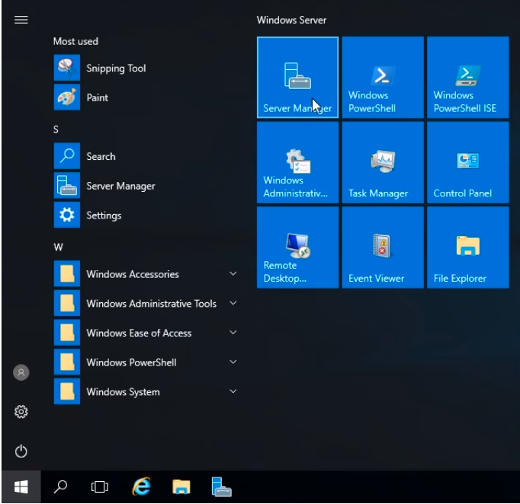Click the Snipping Tool icon in Most used
Image resolution: width=520 pixels, height=504 pixels.
coord(67,68)
